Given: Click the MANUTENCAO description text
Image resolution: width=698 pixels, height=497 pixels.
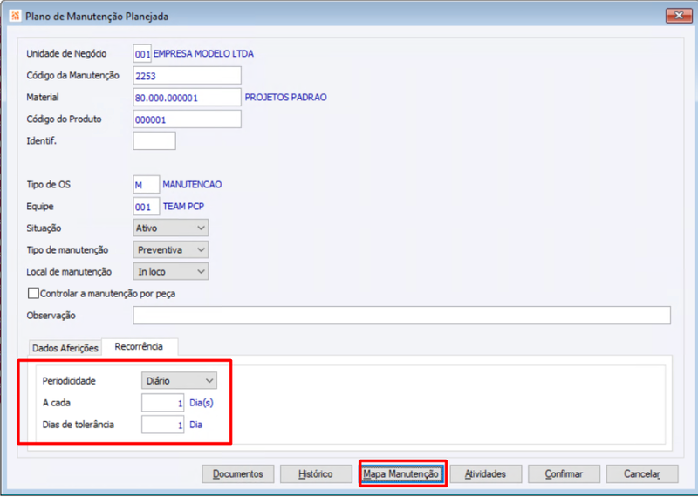Looking at the screenshot, I should tap(192, 185).
